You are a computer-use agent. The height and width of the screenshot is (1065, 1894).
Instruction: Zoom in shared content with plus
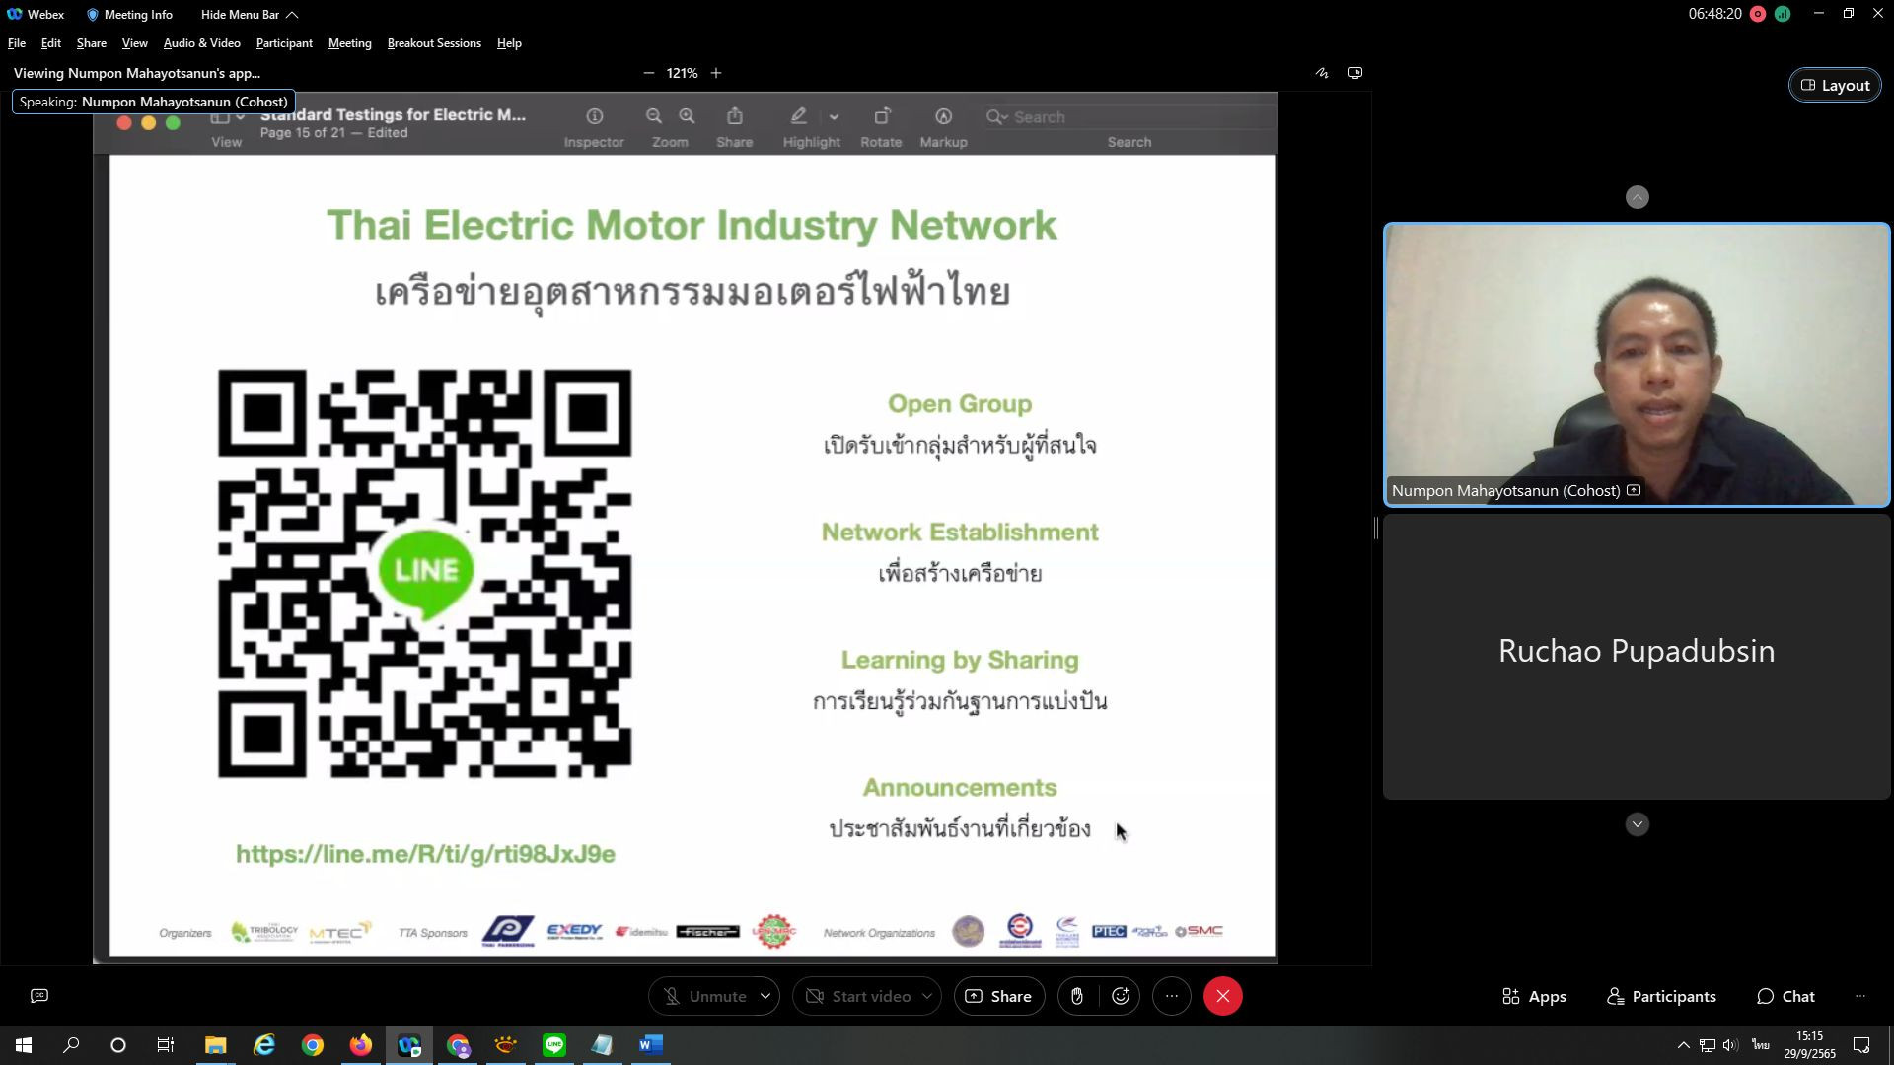point(716,73)
